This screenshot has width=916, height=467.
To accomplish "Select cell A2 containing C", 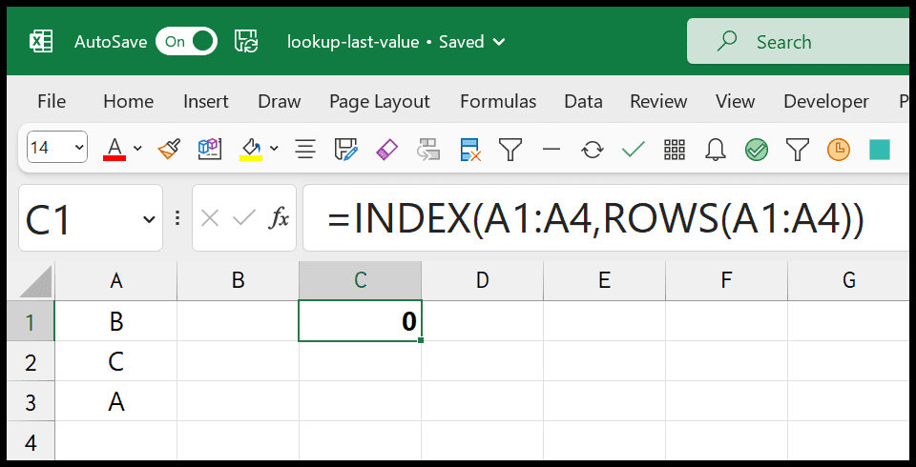I will (x=116, y=362).
